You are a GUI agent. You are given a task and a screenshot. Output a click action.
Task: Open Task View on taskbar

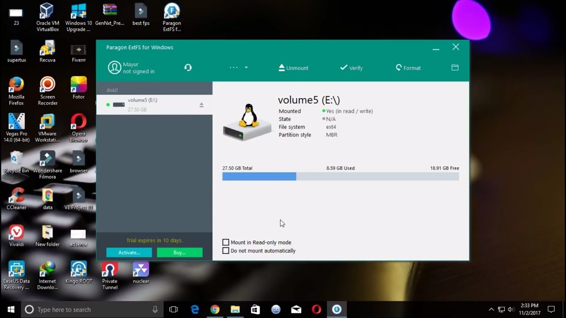point(173,310)
